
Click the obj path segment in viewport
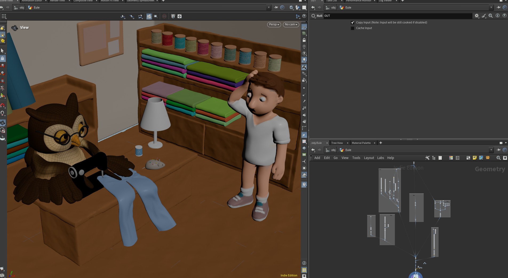tap(22, 7)
